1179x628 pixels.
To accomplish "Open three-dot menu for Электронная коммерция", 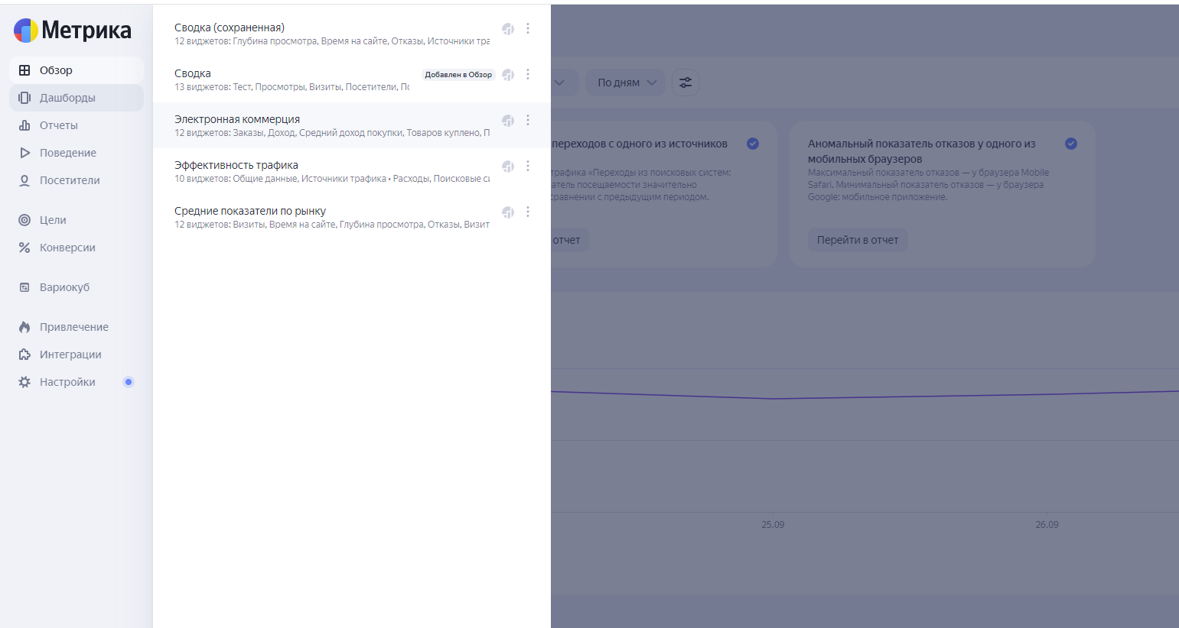I will [528, 120].
